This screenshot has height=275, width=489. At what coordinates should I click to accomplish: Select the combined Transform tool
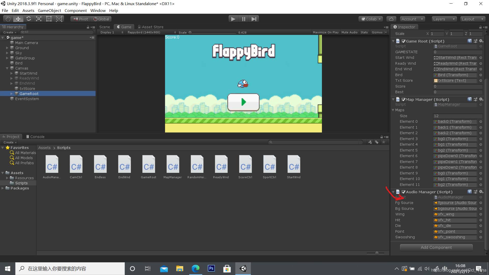(59, 19)
